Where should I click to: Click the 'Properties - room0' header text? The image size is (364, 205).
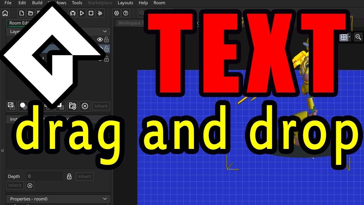29,199
